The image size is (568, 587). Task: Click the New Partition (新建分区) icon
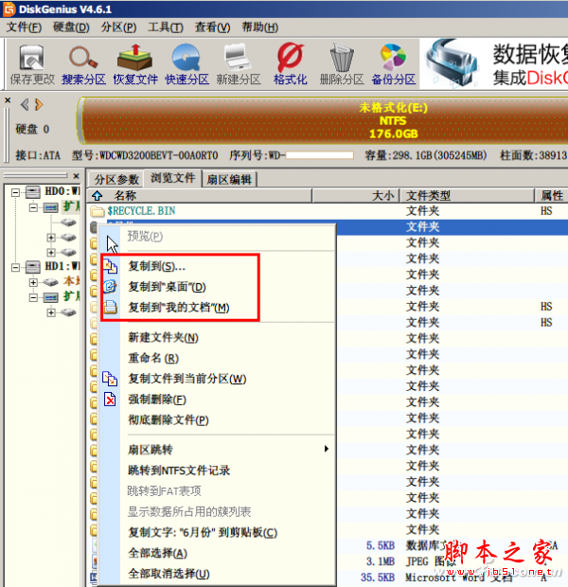click(239, 64)
